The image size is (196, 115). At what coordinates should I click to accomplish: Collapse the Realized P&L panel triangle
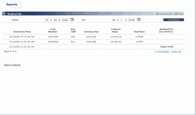tap(4, 13)
